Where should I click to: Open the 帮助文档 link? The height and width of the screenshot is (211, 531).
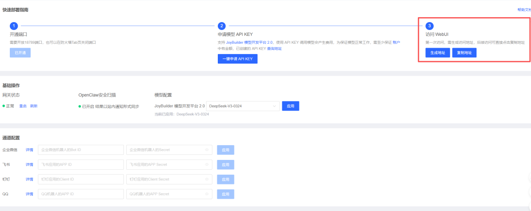[x=524, y=10]
